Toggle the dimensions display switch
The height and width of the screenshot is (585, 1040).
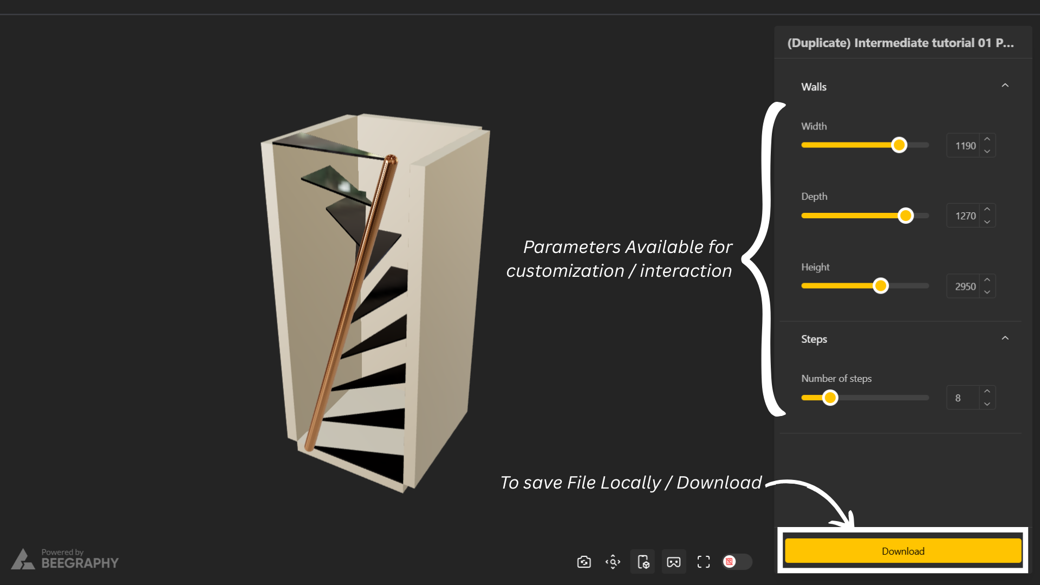(x=737, y=562)
